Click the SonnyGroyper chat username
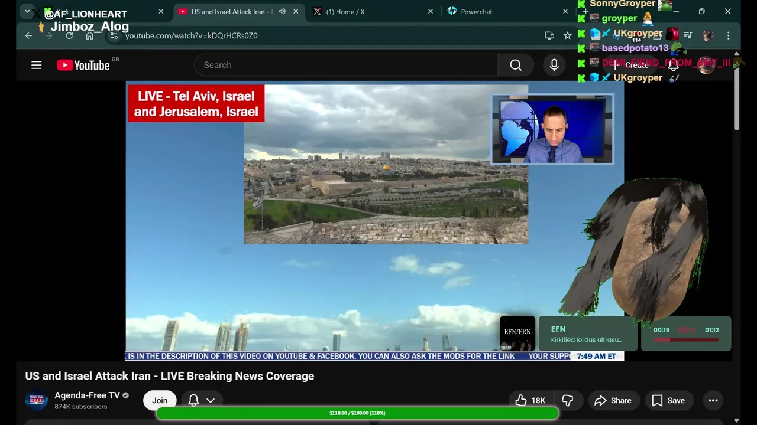This screenshot has width=757, height=425. click(x=623, y=4)
